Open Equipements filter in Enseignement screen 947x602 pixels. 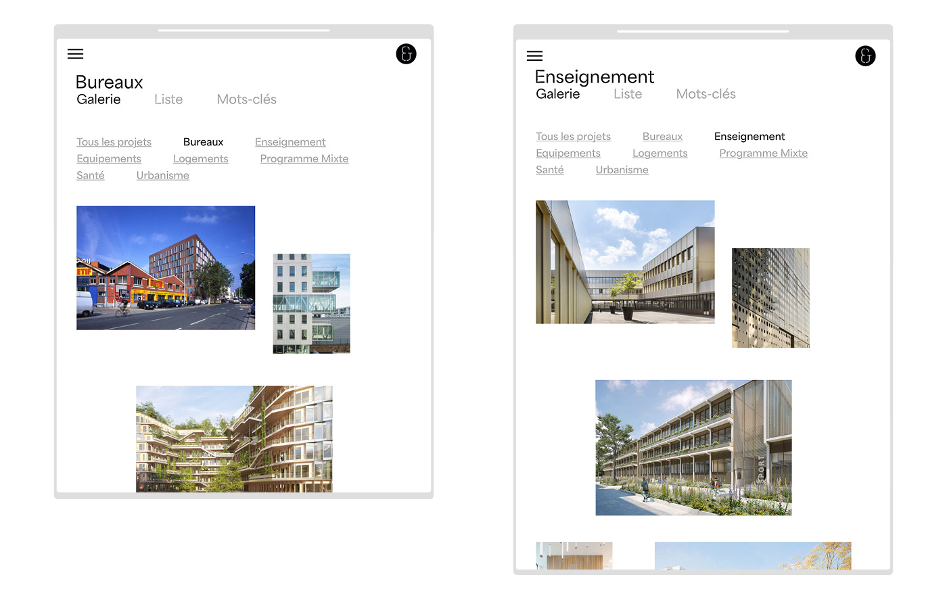[568, 154]
